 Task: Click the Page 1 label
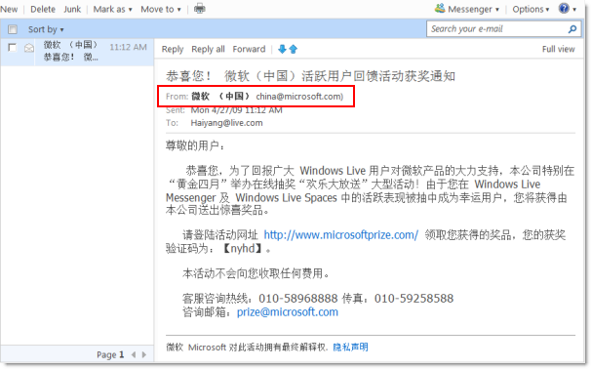point(110,354)
